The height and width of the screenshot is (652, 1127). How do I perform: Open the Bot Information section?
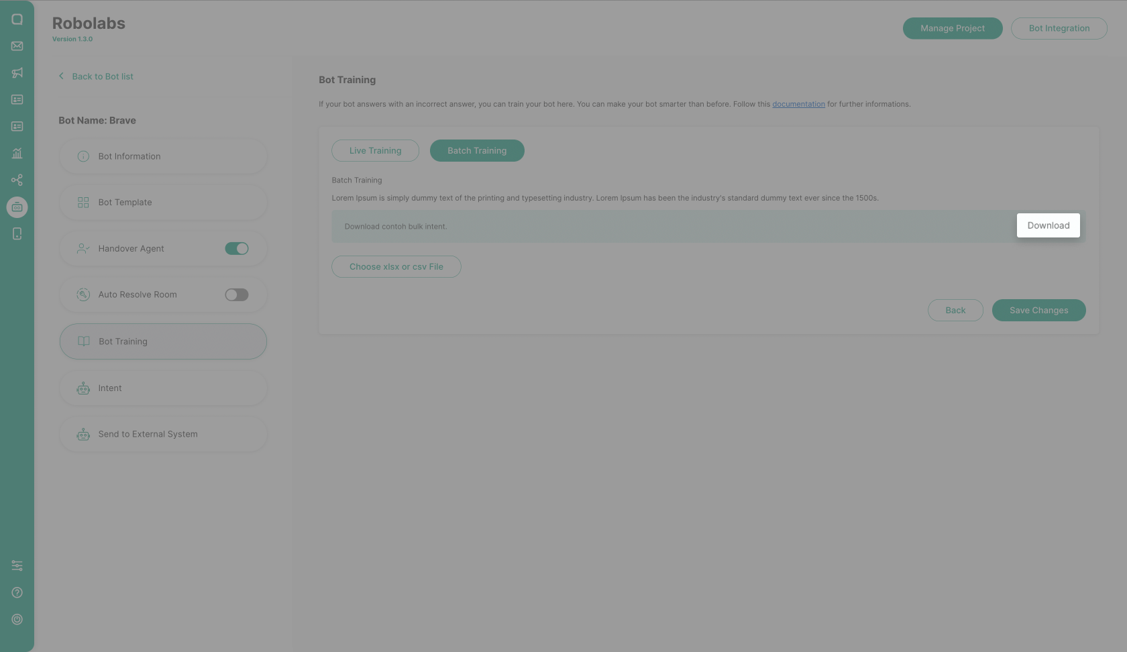(x=162, y=156)
